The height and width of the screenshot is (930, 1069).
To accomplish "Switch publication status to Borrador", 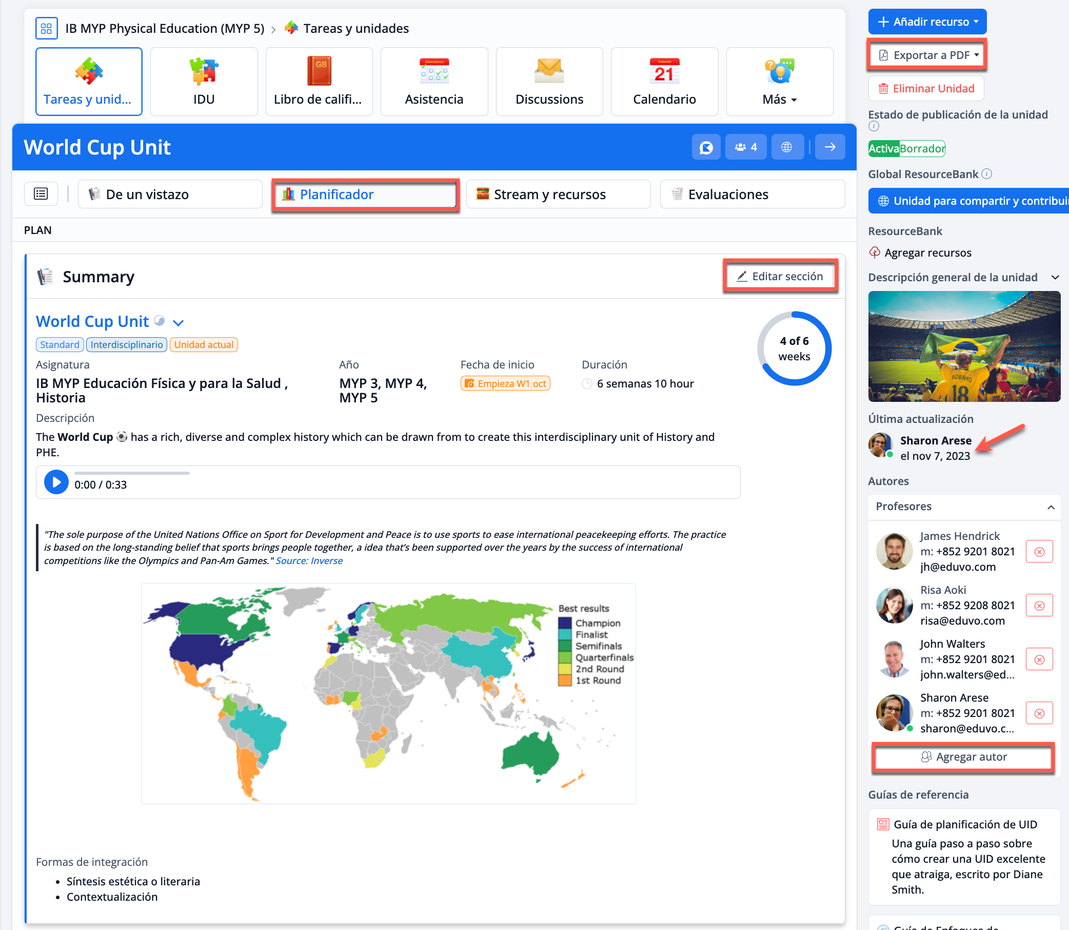I will pos(922,149).
